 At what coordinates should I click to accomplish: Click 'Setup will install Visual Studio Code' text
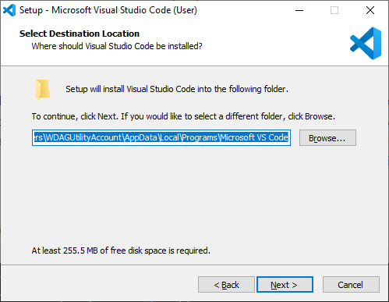coord(177,89)
